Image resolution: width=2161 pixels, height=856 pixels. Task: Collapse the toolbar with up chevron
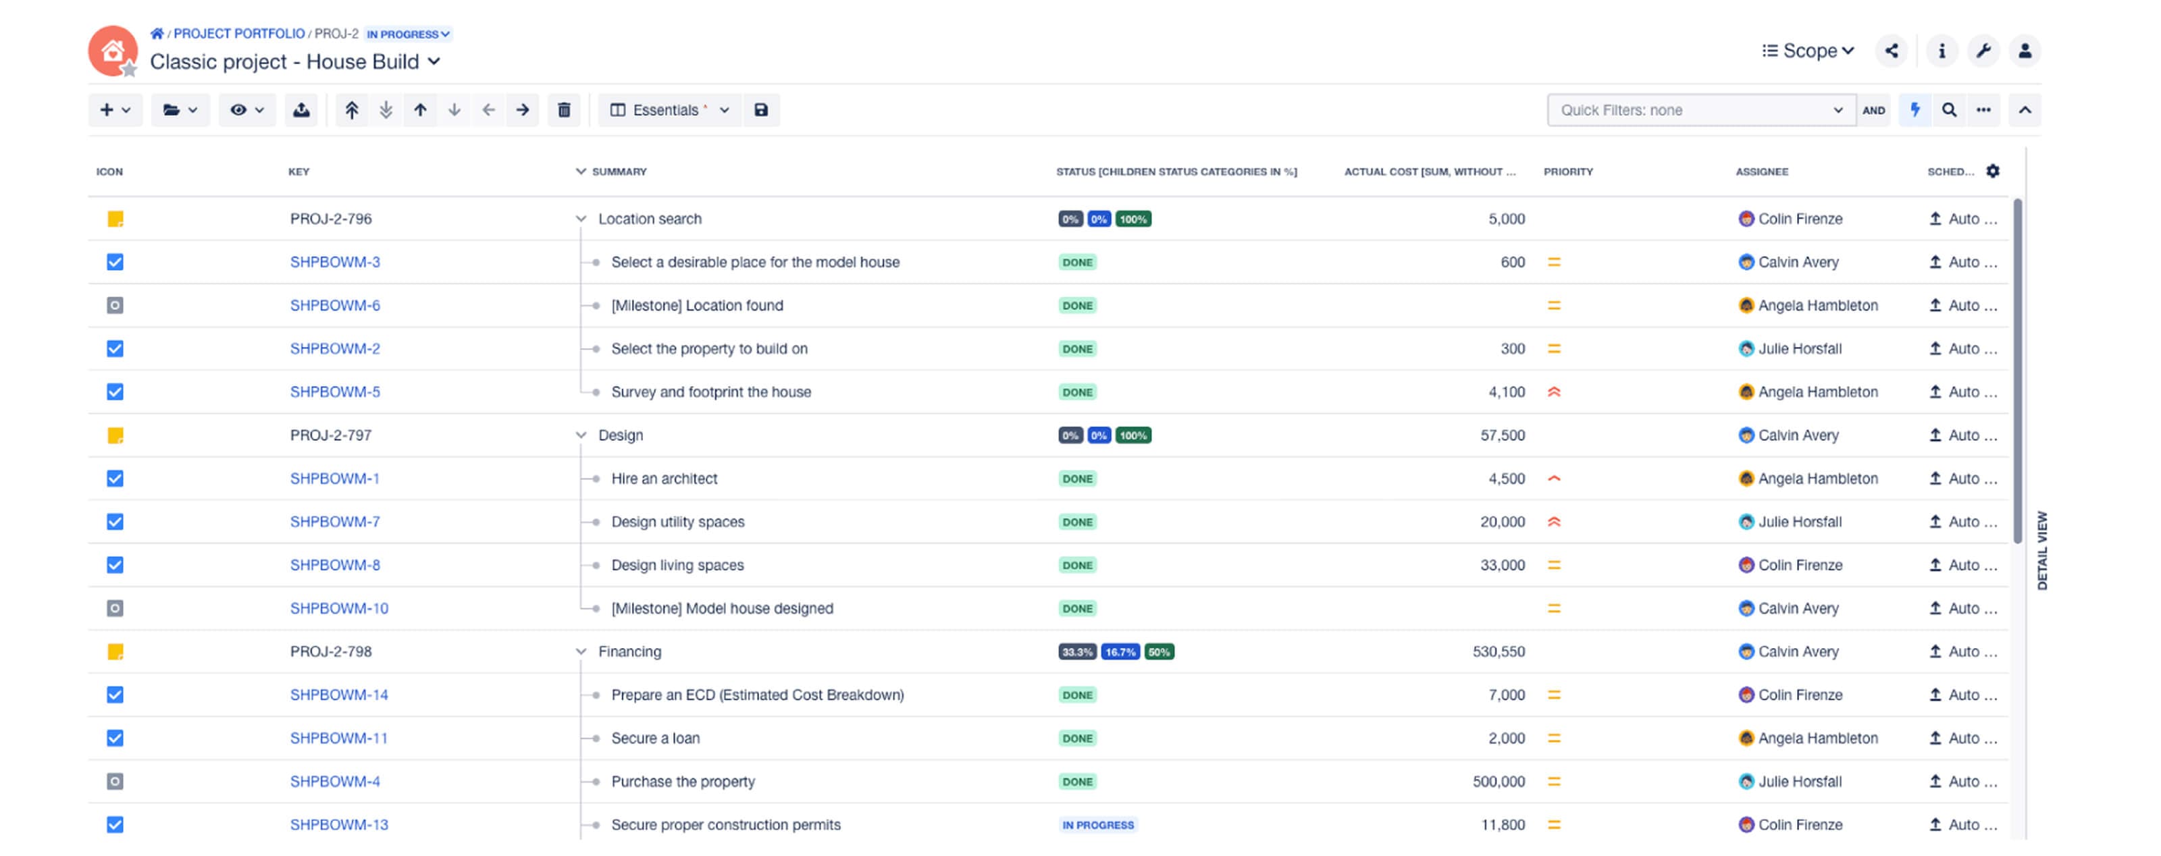pyautogui.click(x=2025, y=110)
